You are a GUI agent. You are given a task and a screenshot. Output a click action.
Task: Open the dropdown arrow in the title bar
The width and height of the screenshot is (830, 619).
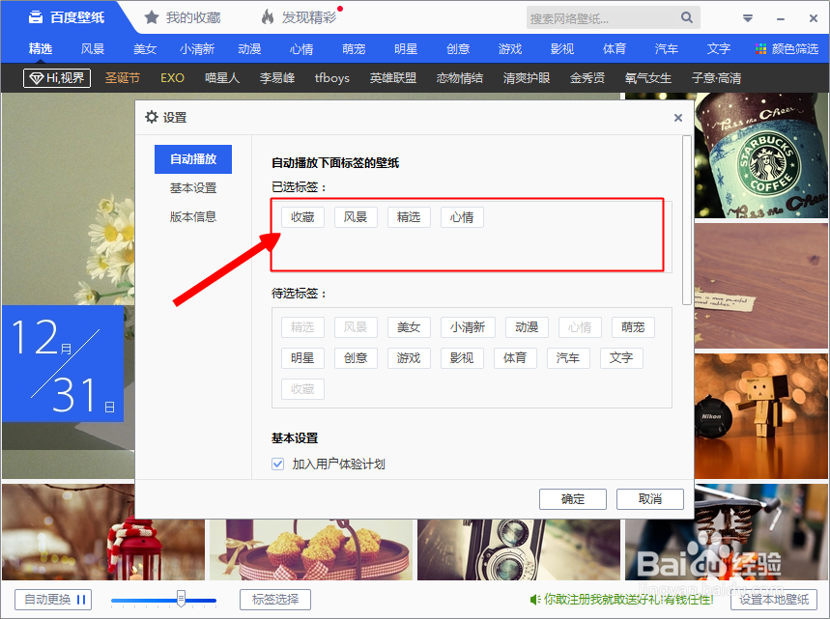click(x=746, y=17)
